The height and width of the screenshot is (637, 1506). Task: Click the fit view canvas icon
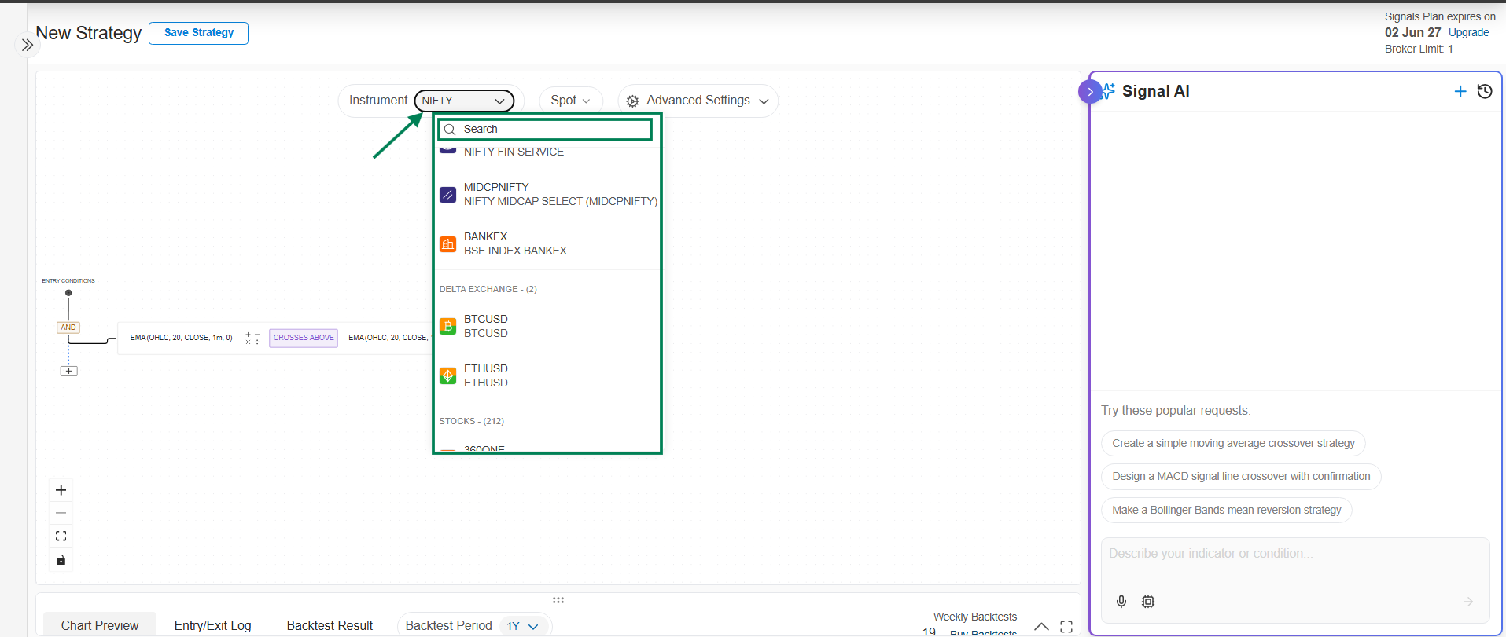[61, 536]
